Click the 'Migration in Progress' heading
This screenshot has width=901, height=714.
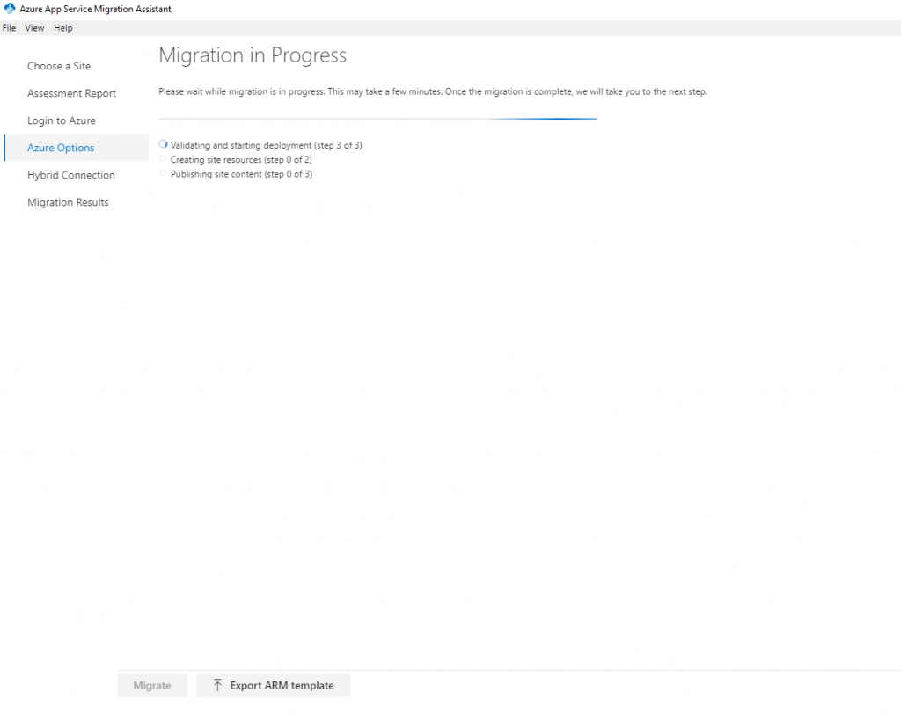click(253, 55)
